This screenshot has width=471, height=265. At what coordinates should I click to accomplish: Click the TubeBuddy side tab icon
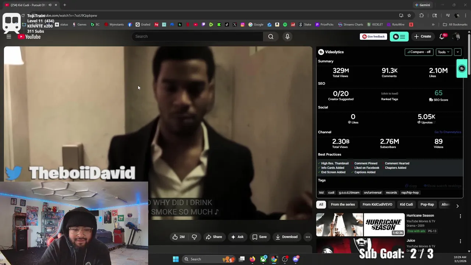(x=462, y=68)
